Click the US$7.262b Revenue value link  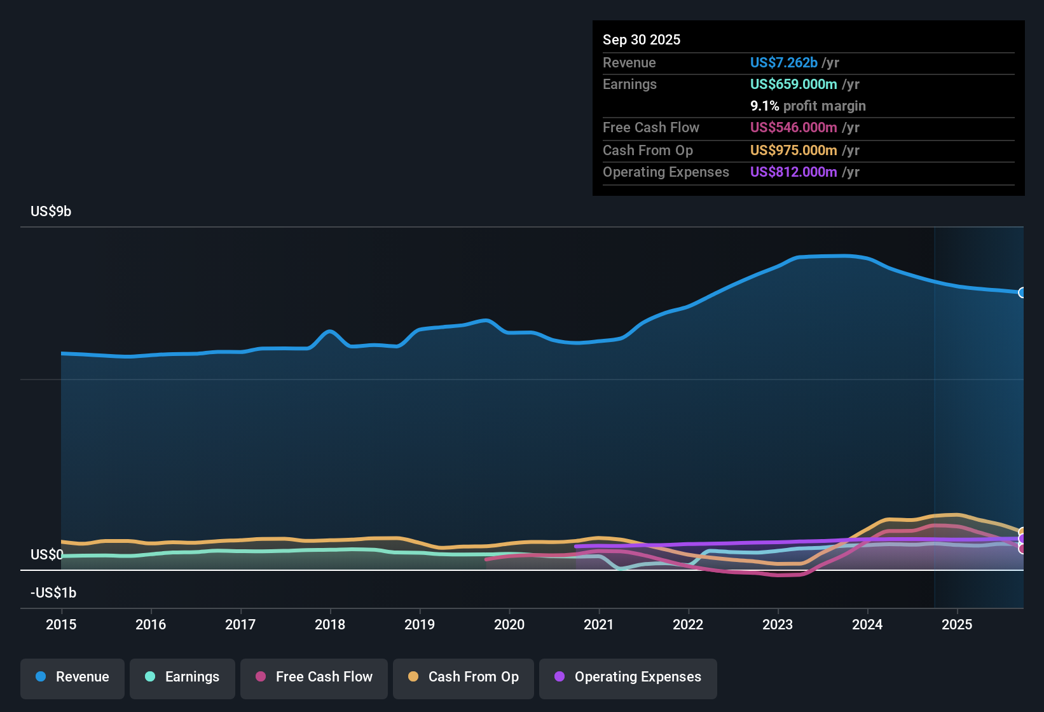click(783, 62)
